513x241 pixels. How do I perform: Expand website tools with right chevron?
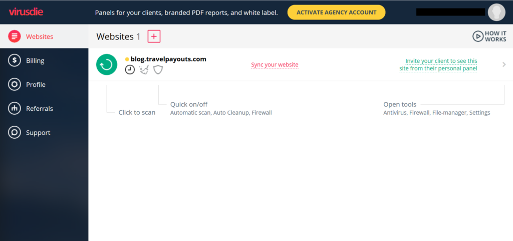(x=504, y=64)
